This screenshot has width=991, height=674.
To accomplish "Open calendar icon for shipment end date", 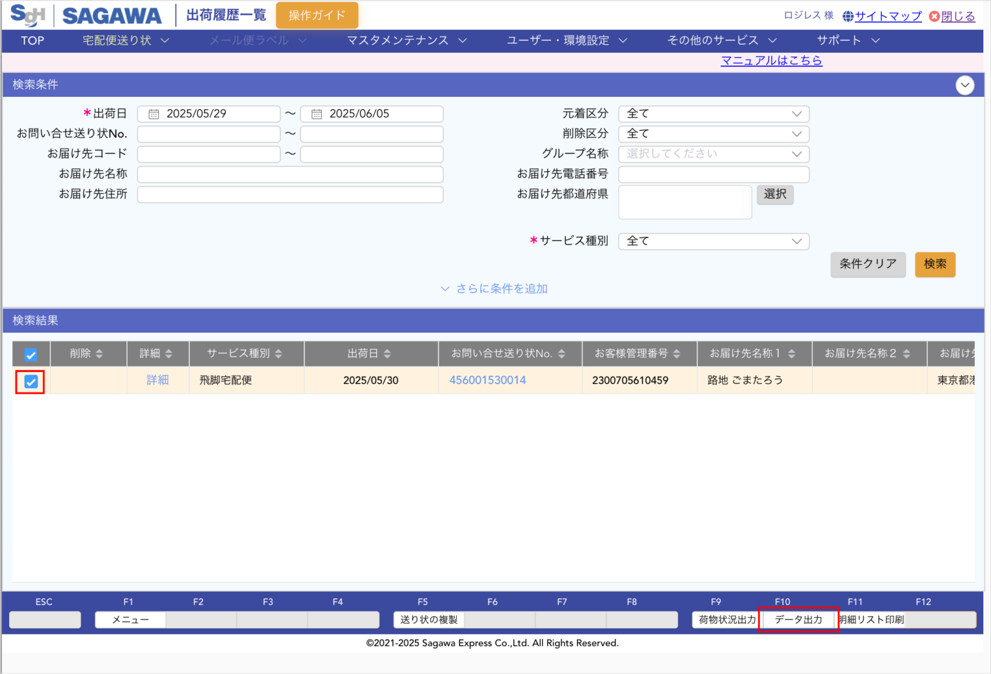I will click(316, 114).
